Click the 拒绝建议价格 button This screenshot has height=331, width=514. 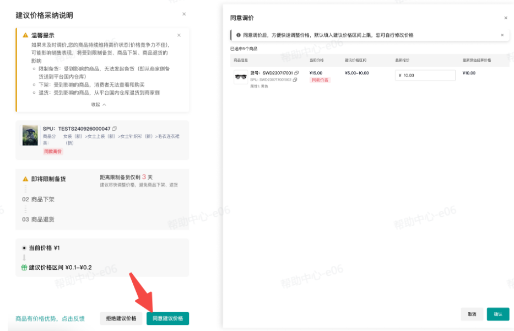120,318
